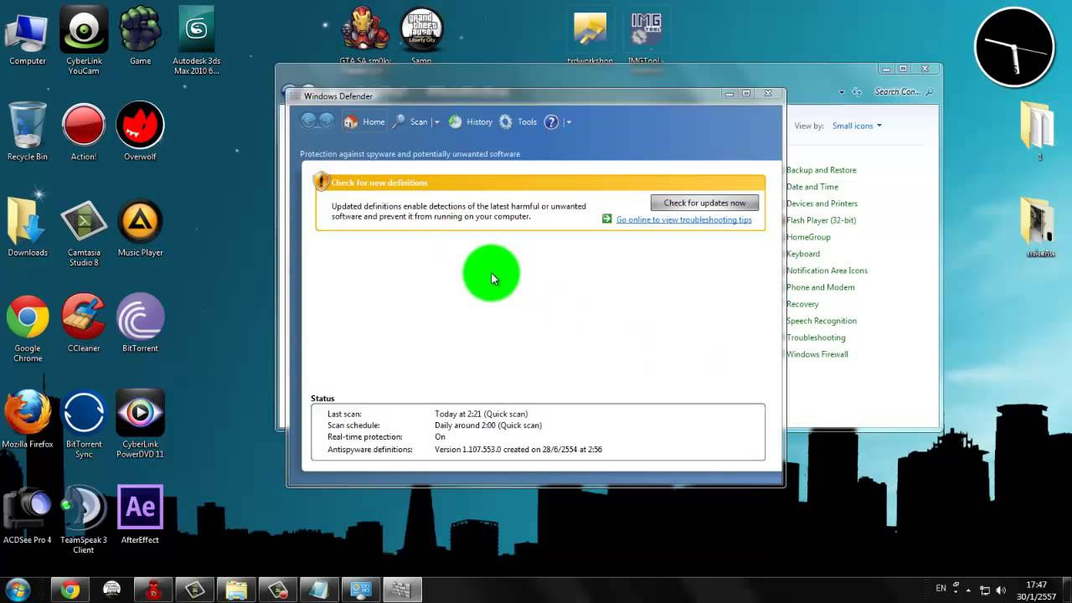The image size is (1072, 603).
Task: Open Recovery in Control Panel
Action: (x=802, y=304)
